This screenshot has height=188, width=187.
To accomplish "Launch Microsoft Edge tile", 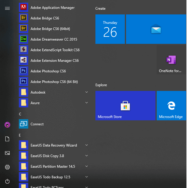I will point(171,106).
